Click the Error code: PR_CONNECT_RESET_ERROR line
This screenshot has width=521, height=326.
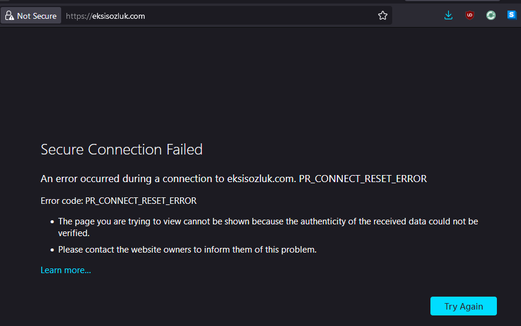click(x=119, y=201)
